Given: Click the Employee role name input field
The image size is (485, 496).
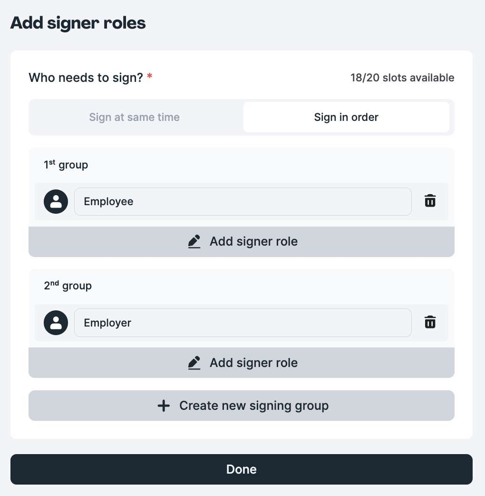Looking at the screenshot, I should tap(242, 201).
